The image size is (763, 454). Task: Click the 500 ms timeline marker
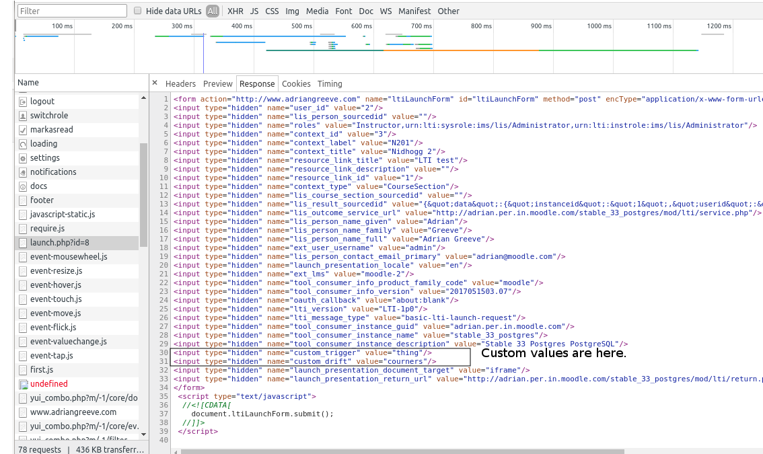301,26
